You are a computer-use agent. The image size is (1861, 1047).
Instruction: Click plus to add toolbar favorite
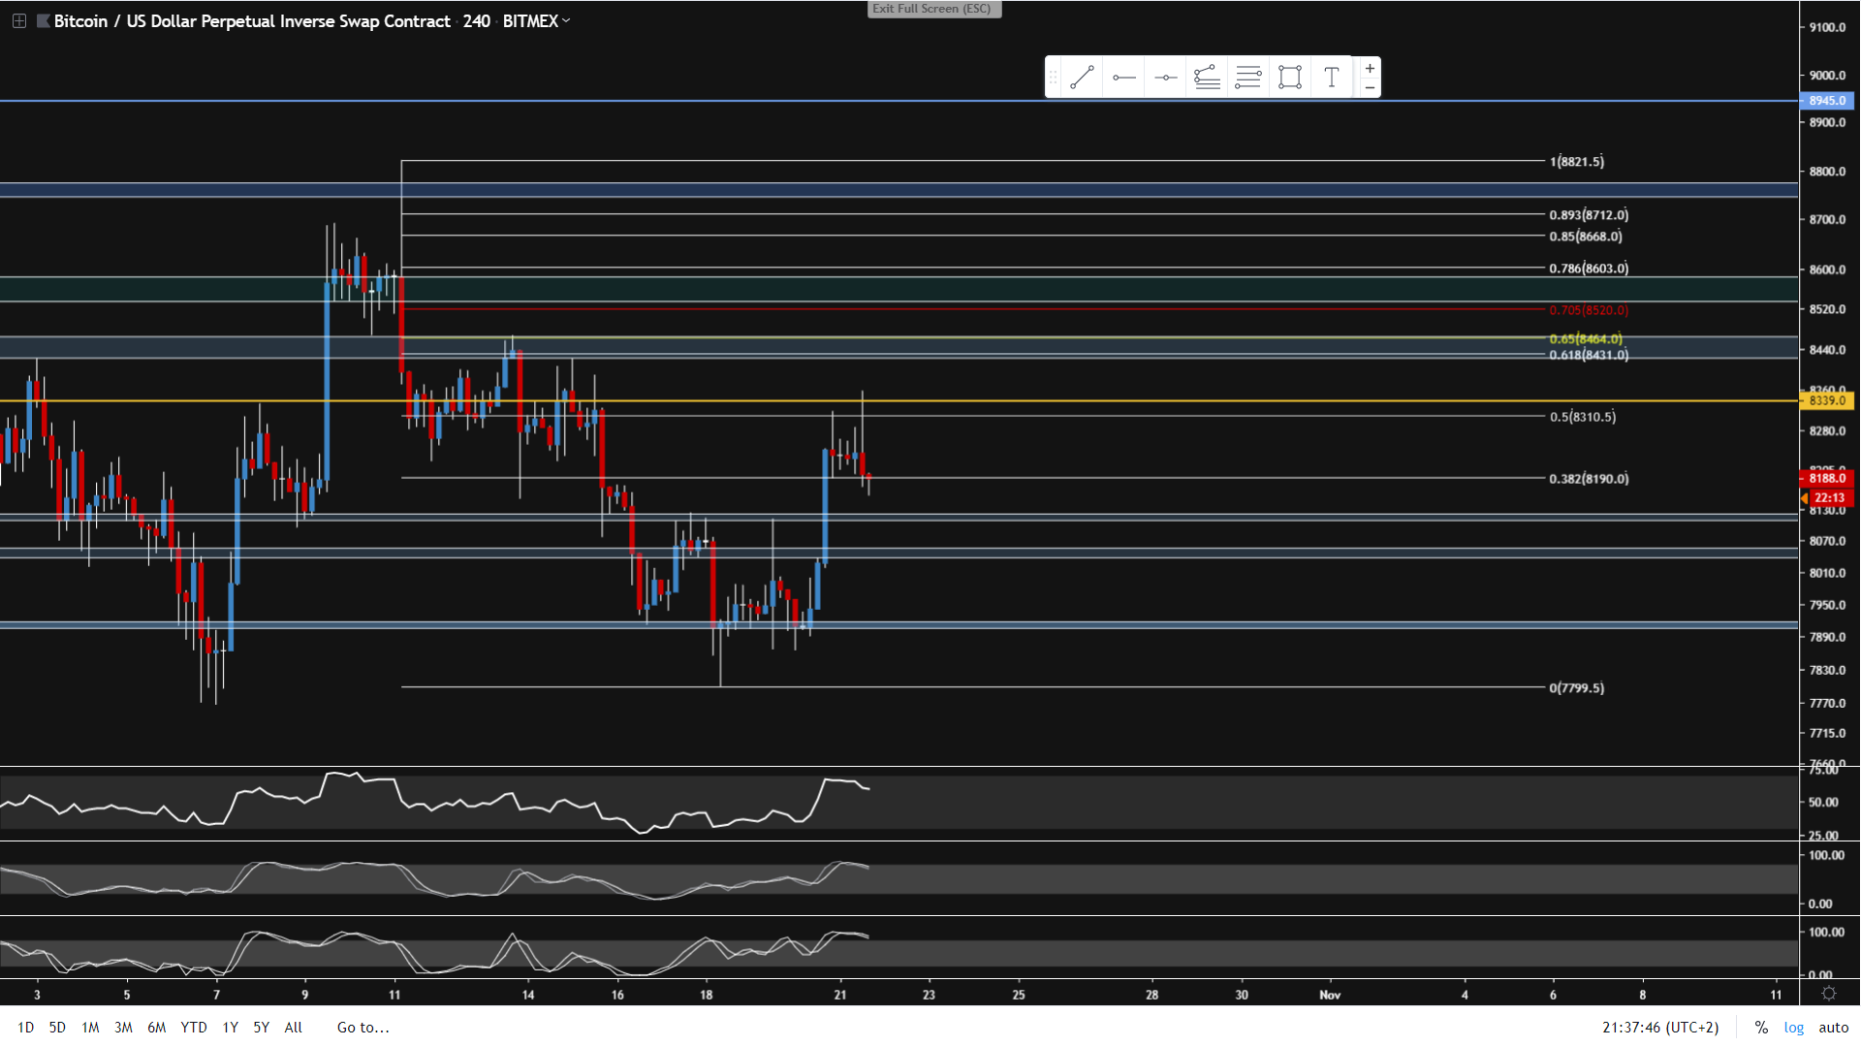[x=1370, y=69]
